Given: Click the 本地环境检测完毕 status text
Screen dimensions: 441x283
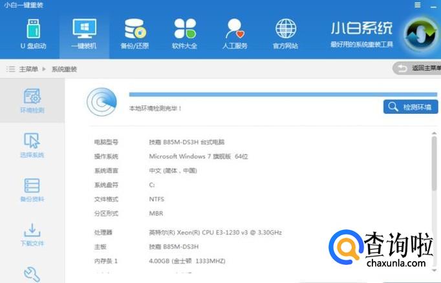Looking at the screenshot, I should (x=155, y=109).
